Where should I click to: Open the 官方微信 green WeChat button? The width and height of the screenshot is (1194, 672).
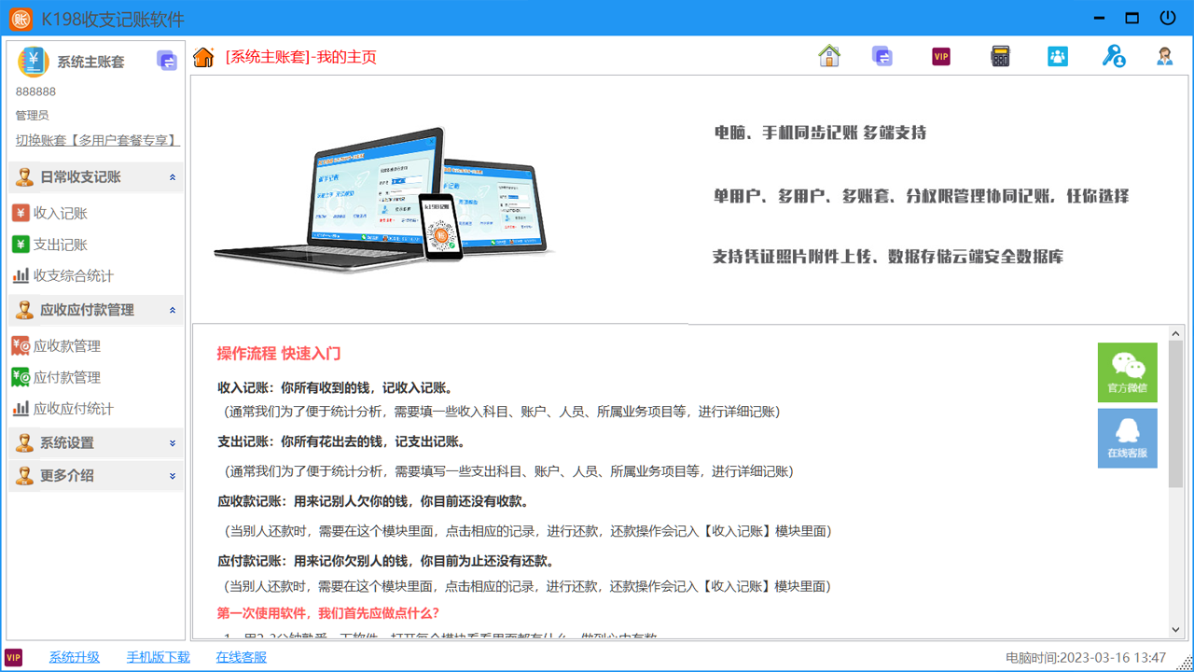pyautogui.click(x=1127, y=372)
